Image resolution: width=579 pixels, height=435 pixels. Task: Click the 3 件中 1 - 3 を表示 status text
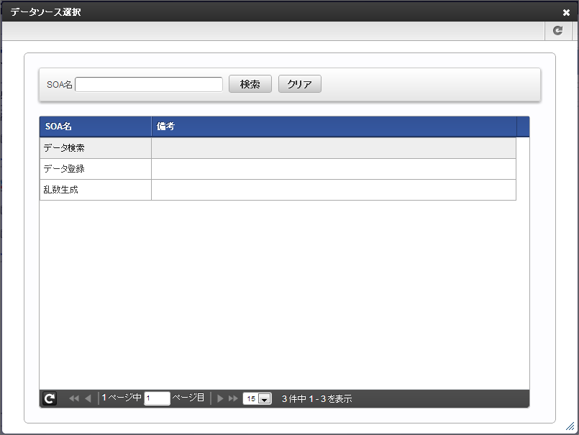(x=316, y=399)
